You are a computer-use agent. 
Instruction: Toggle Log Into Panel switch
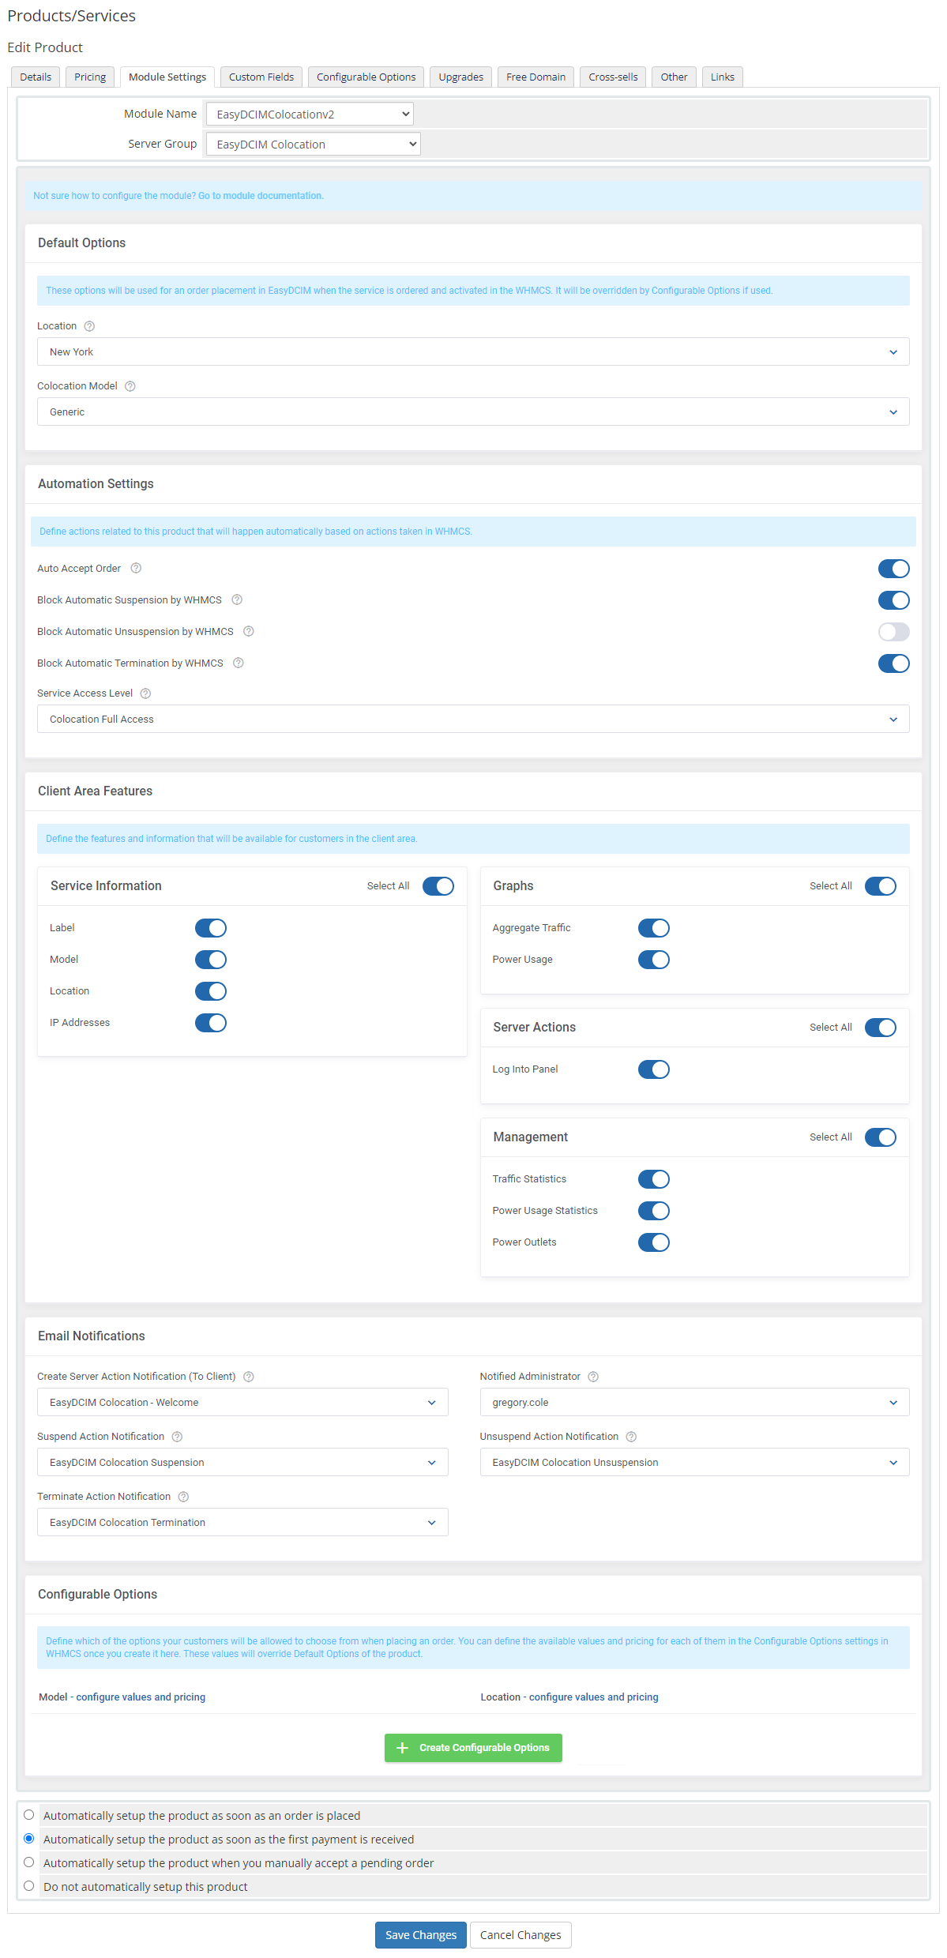pyautogui.click(x=654, y=1069)
